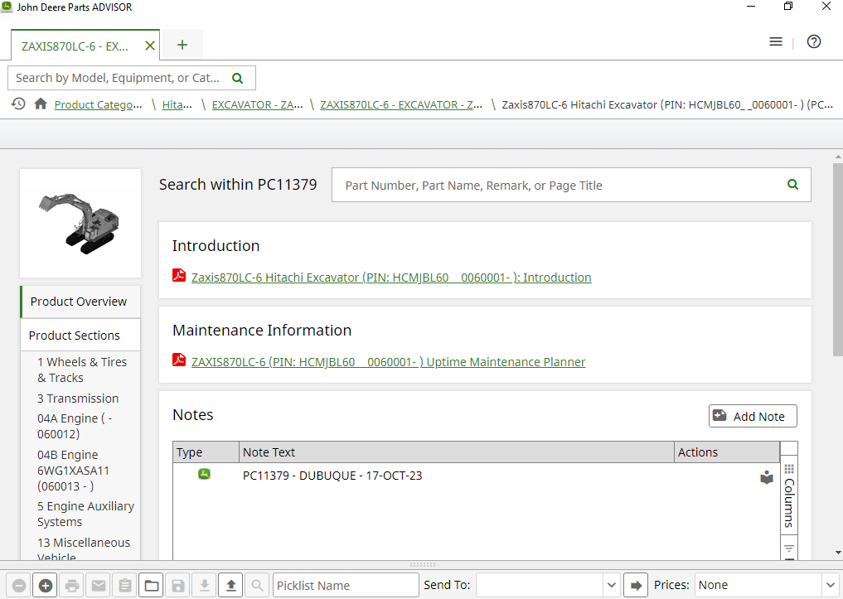Open the help question mark icon

(813, 41)
